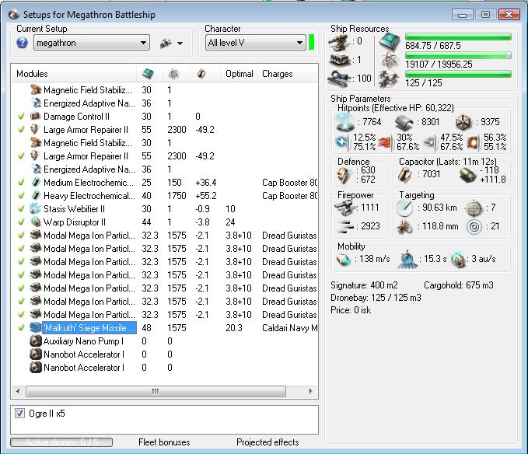Click the Price: 0 isk label

[x=351, y=310]
